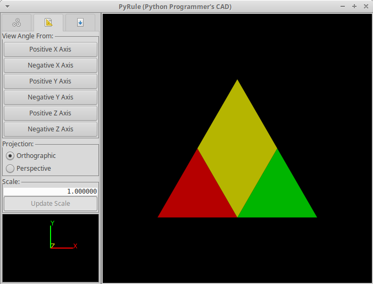Open the download arrow tab
This screenshot has width=373, height=284.
click(80, 22)
